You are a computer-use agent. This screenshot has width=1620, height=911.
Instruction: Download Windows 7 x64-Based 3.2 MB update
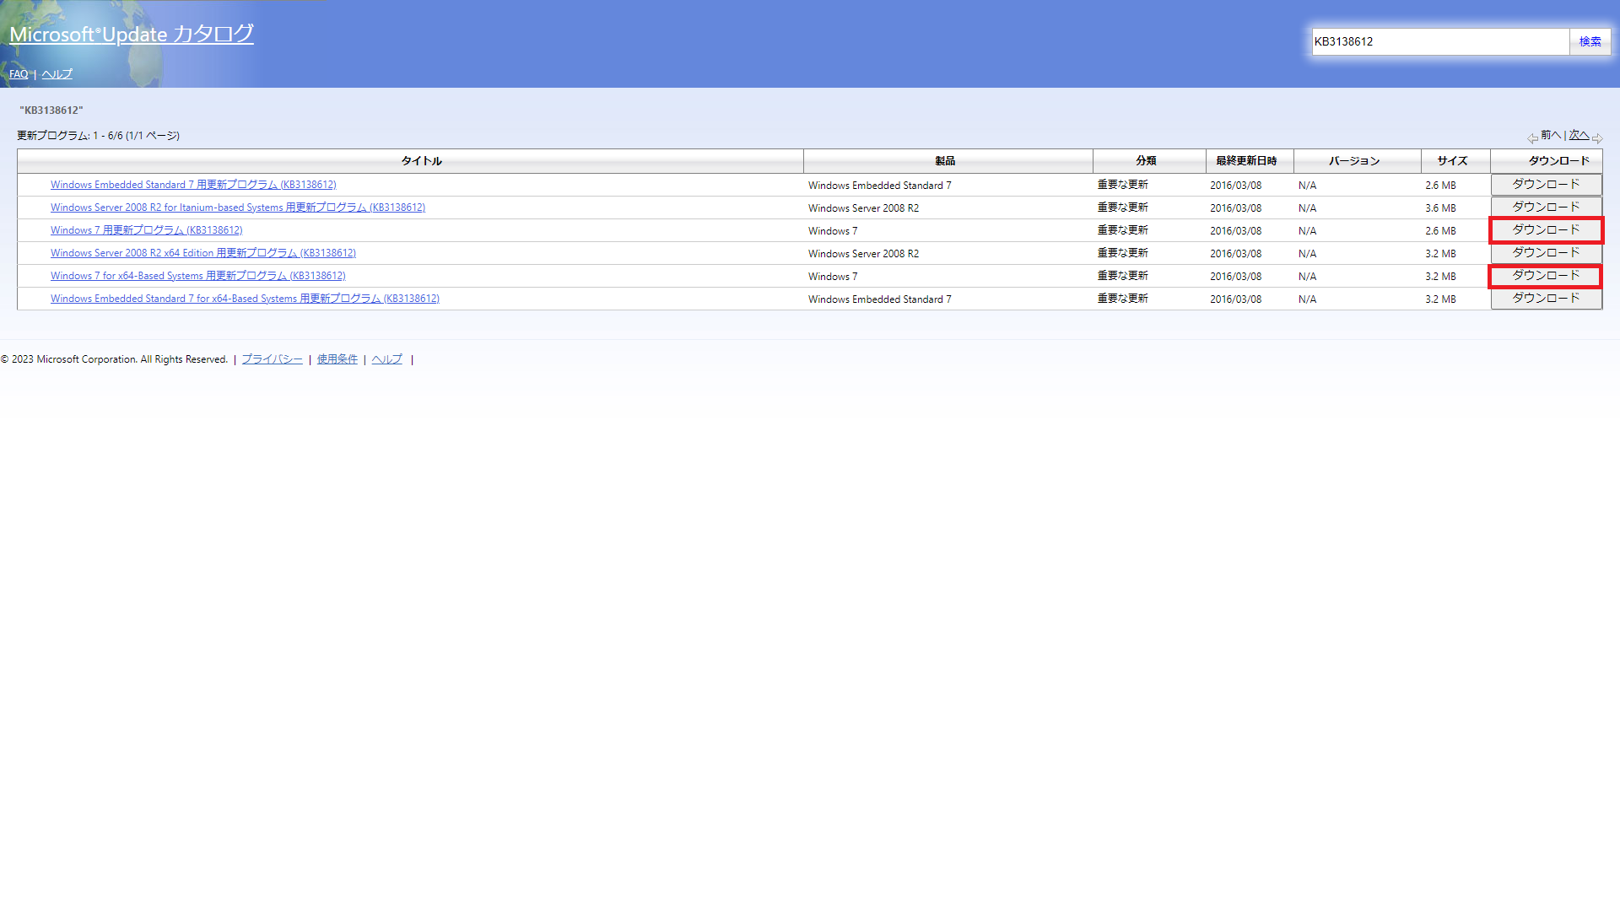pyautogui.click(x=1546, y=276)
